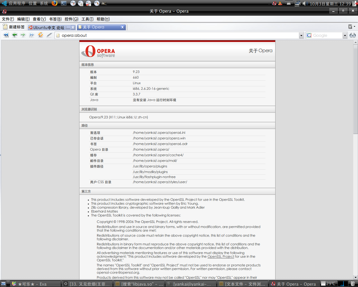Open the 系统 panel menu
Screen dimensions: 358x287
pyautogui.click(x=44, y=3)
